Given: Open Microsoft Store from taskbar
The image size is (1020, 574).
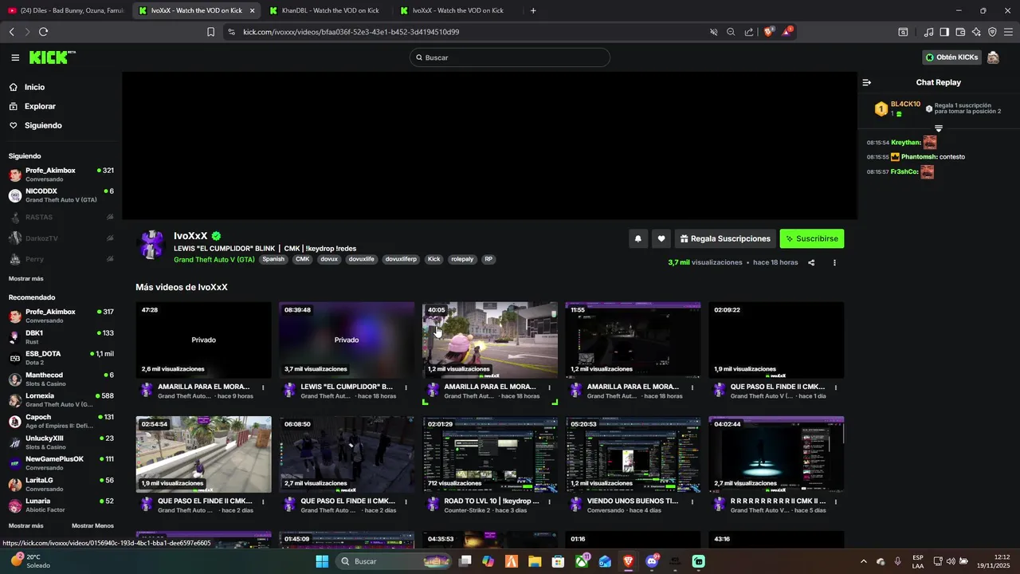Looking at the screenshot, I should click(558, 561).
